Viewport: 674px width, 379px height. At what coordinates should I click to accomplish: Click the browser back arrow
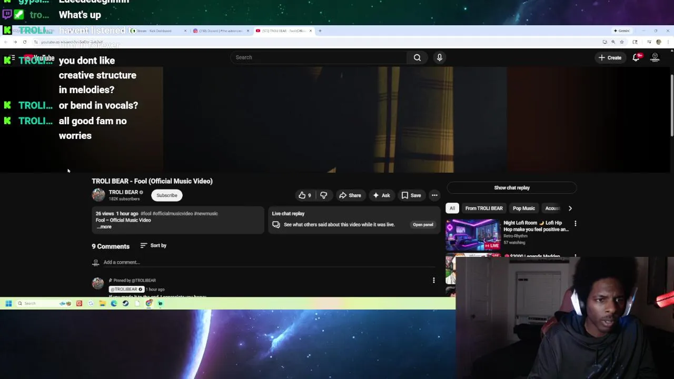[x=6, y=42]
